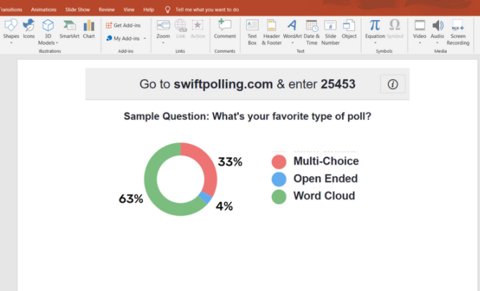
Task: Insert Icons from the ribbon
Action: click(29, 29)
